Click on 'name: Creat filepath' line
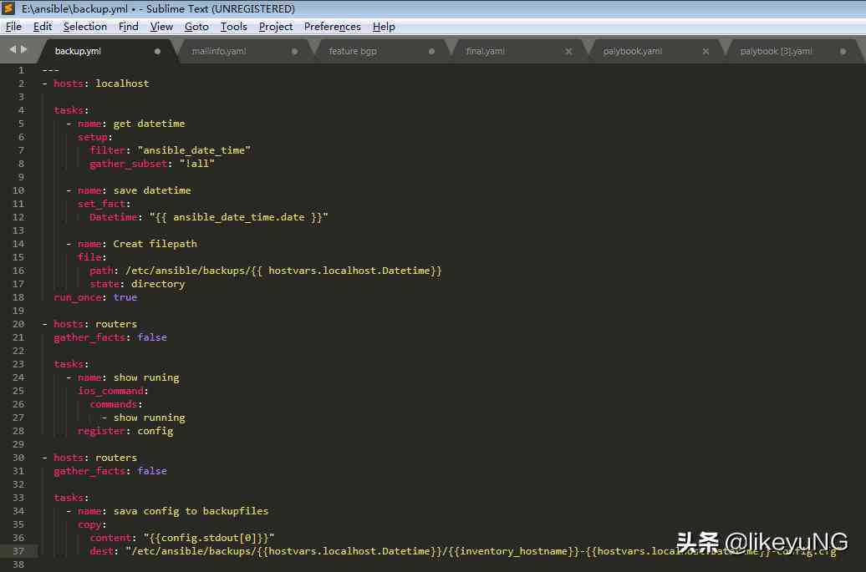Image resolution: width=866 pixels, height=572 pixels. (137, 244)
